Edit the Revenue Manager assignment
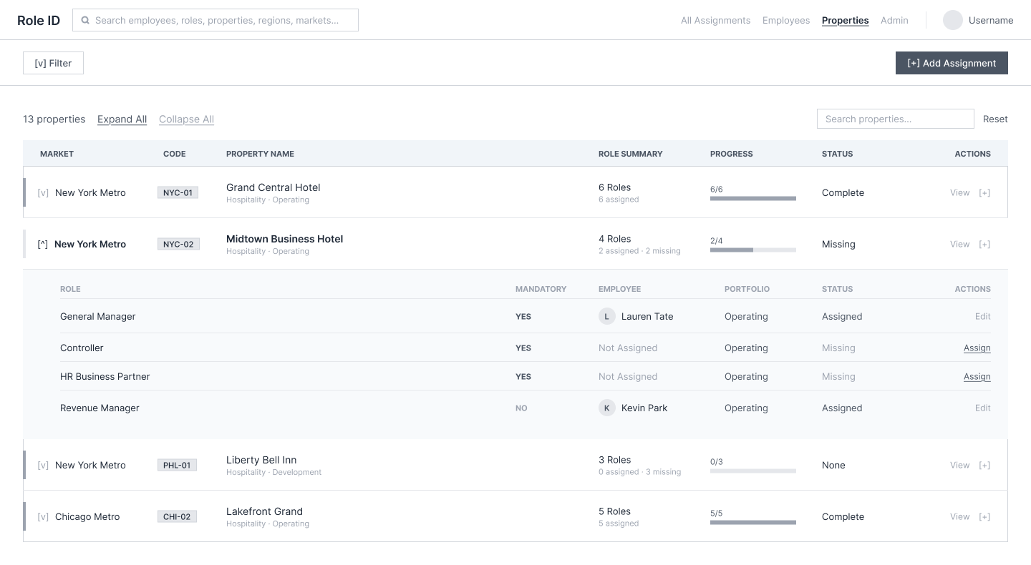Image resolution: width=1031 pixels, height=565 pixels. 983,408
